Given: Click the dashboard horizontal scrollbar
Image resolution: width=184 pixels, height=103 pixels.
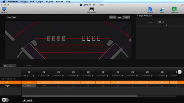Looking at the screenshot, I should pyautogui.click(x=80, y=96).
